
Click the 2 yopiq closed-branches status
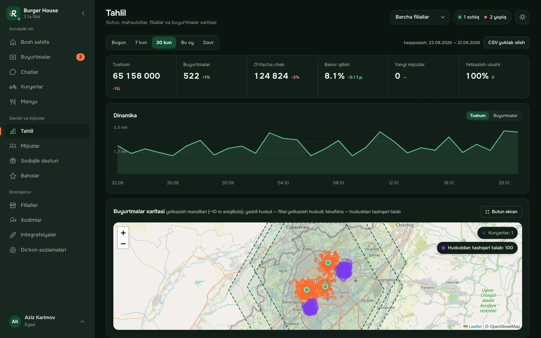point(495,17)
